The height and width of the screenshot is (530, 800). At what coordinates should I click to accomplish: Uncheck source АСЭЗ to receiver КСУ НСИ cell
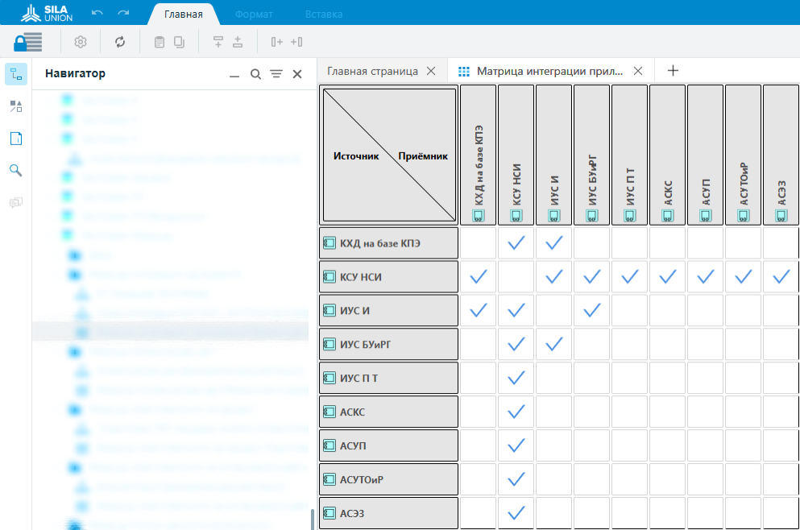pyautogui.click(x=516, y=512)
